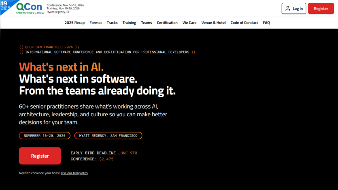Click the "Early Bird Deadline June 9th" text
This screenshot has height=190, width=338.
pyautogui.click(x=104, y=153)
